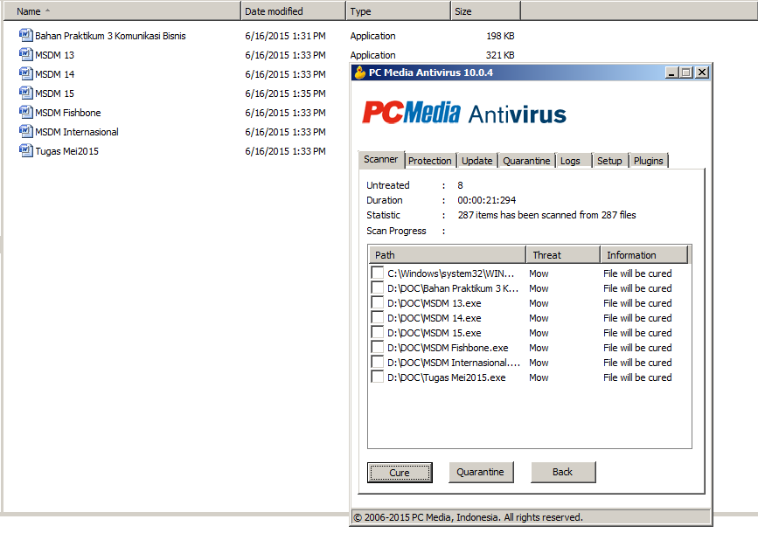Screen dimensions: 758x533
Task: Sort threat list by Information column
Action: pyautogui.click(x=644, y=254)
